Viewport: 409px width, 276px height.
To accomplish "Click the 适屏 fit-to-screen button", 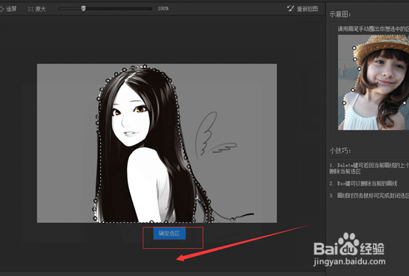I will click(x=8, y=9).
